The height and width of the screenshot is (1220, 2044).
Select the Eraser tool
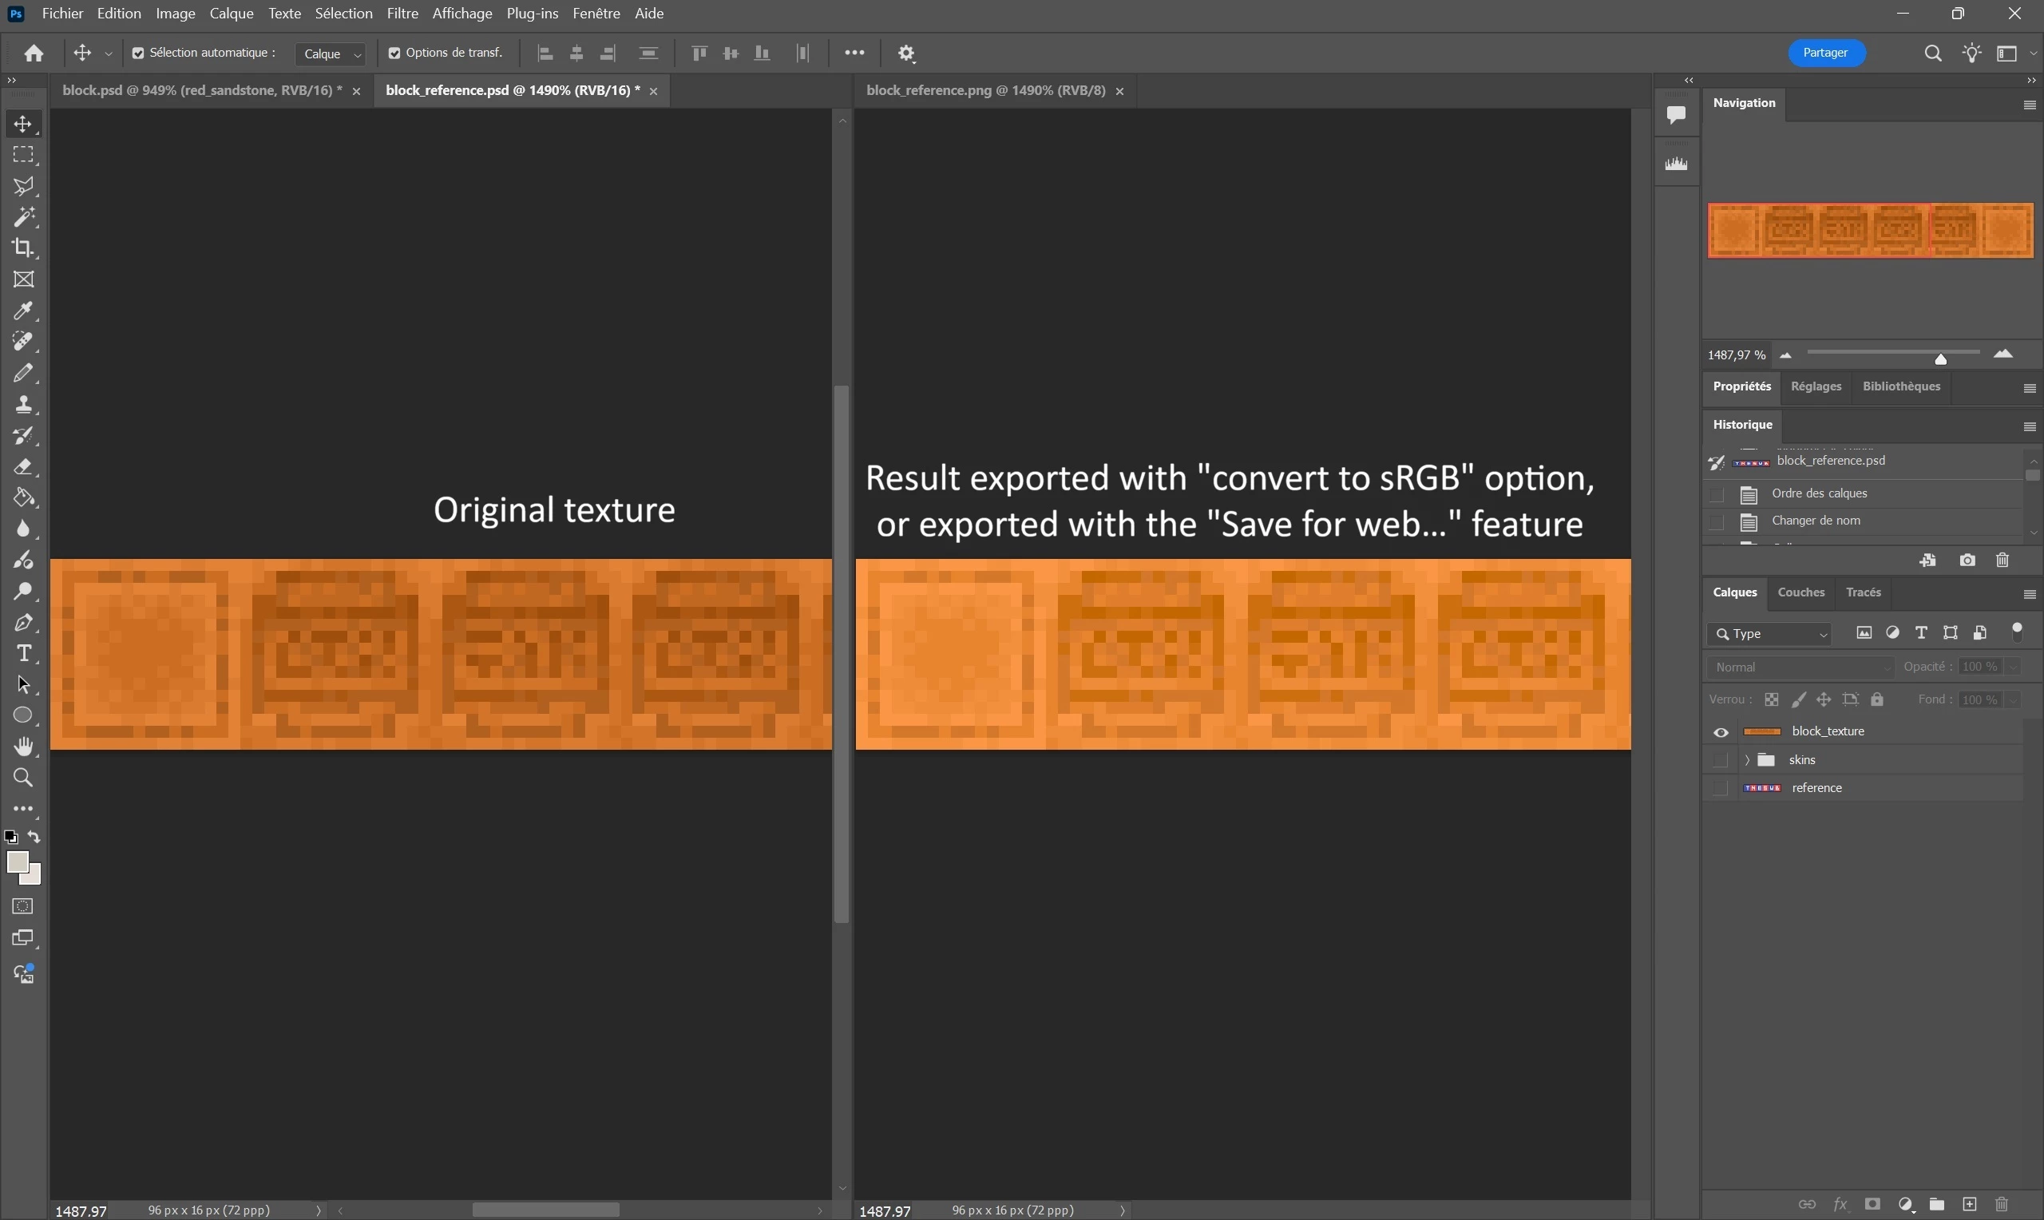tap(23, 467)
